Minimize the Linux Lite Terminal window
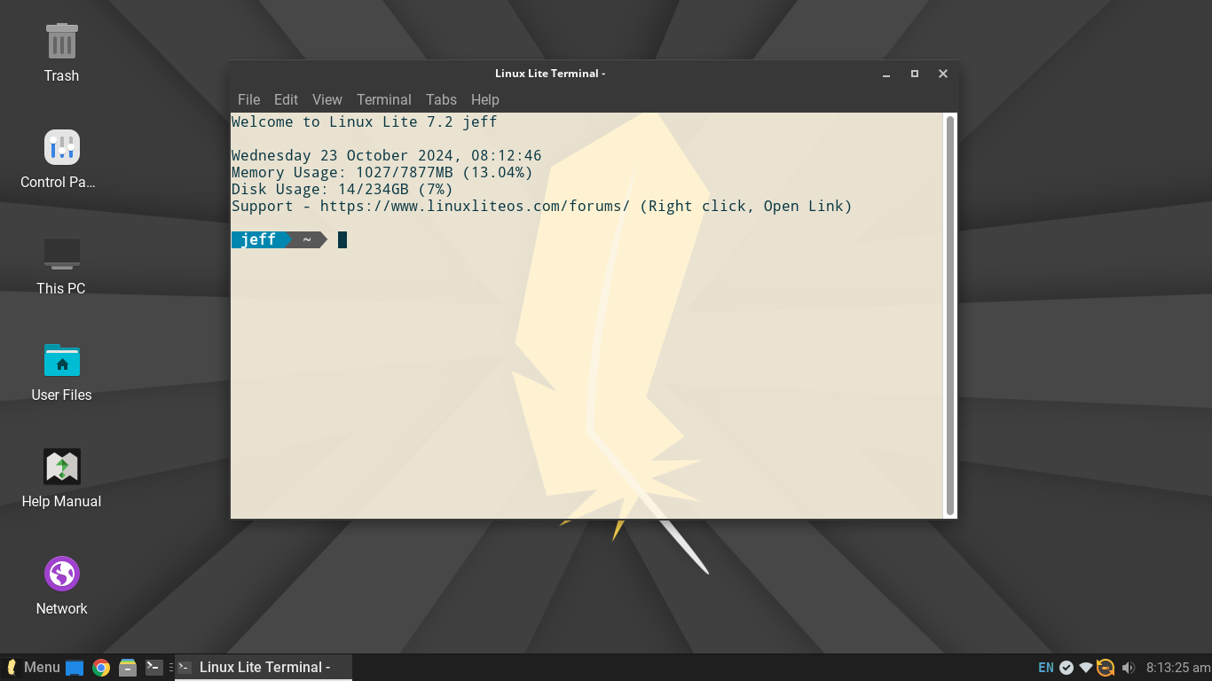 pyautogui.click(x=886, y=74)
